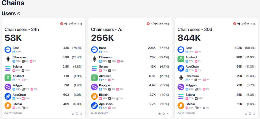Click the Solana logo in the 7d card
260x119 pixels.
[x=94, y=68]
